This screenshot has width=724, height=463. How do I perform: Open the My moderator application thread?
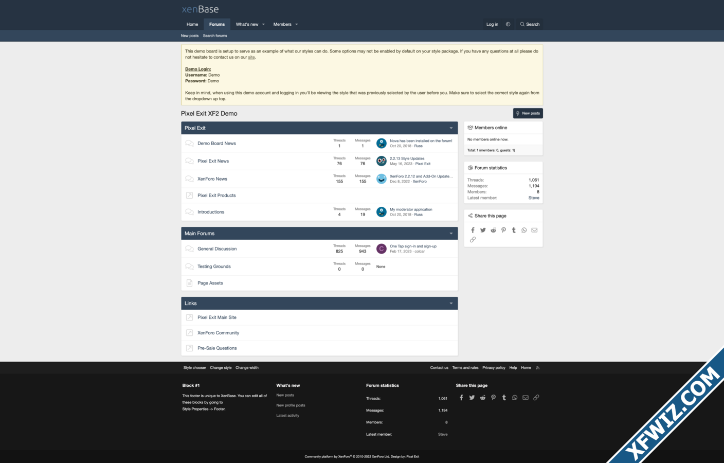[411, 209]
